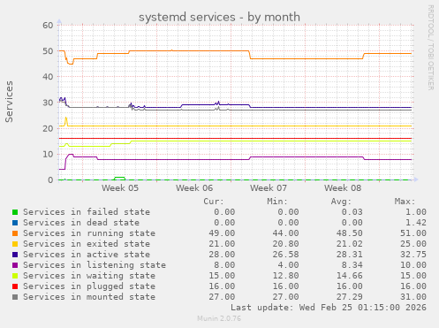Click the 'Cur:' column header

214,202
